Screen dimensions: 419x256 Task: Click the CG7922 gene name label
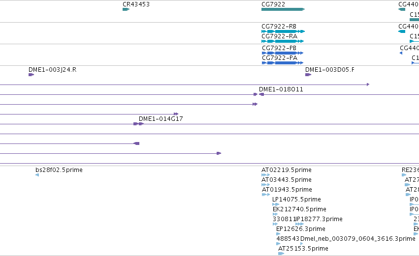(273, 4)
